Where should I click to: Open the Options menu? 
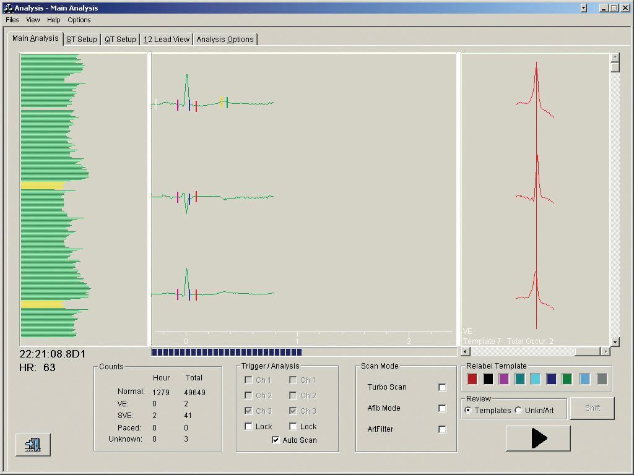(79, 20)
